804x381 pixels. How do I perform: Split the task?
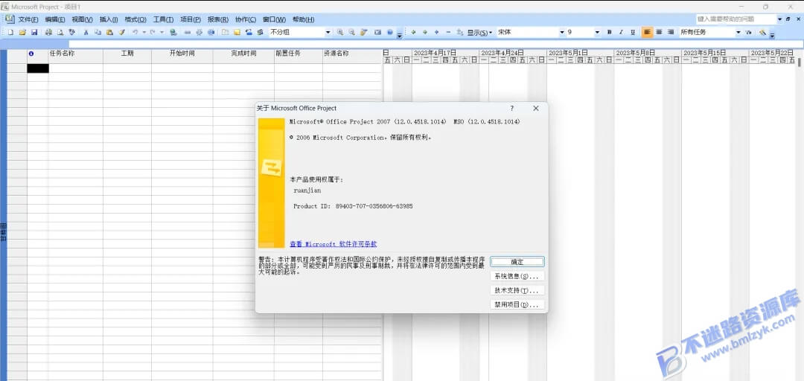(211, 32)
